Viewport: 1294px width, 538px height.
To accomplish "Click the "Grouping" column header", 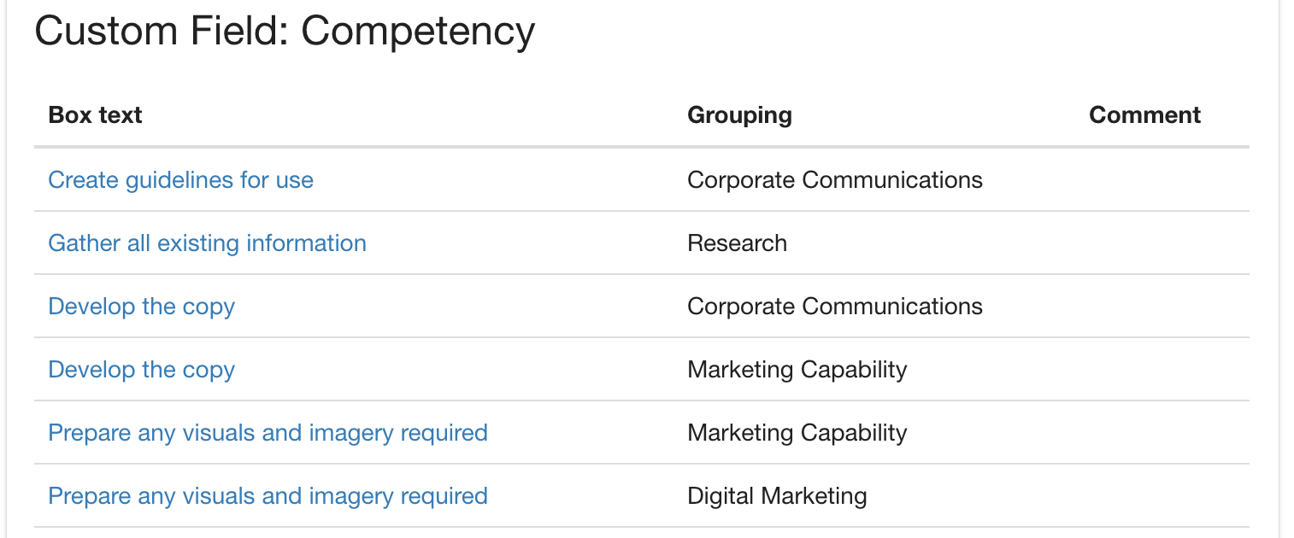I will tap(739, 115).
